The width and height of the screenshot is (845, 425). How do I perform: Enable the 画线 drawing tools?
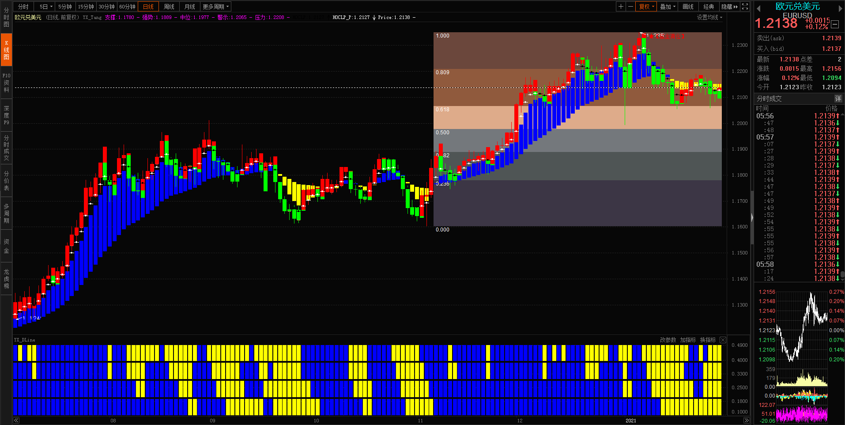688,7
